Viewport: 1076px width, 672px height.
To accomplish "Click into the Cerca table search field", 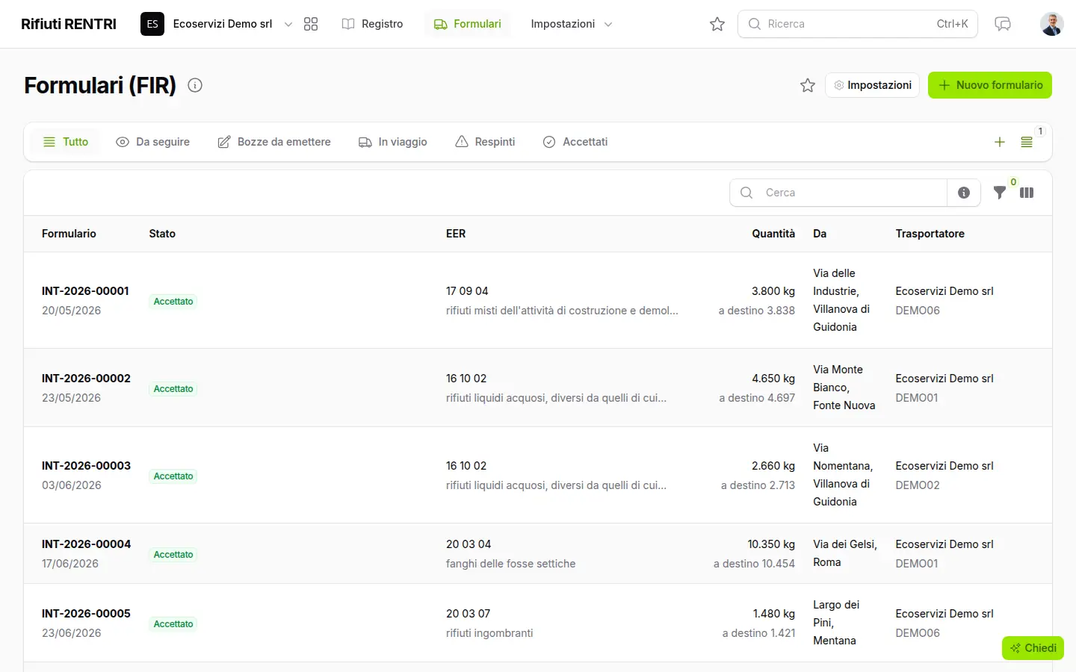I will click(838, 193).
